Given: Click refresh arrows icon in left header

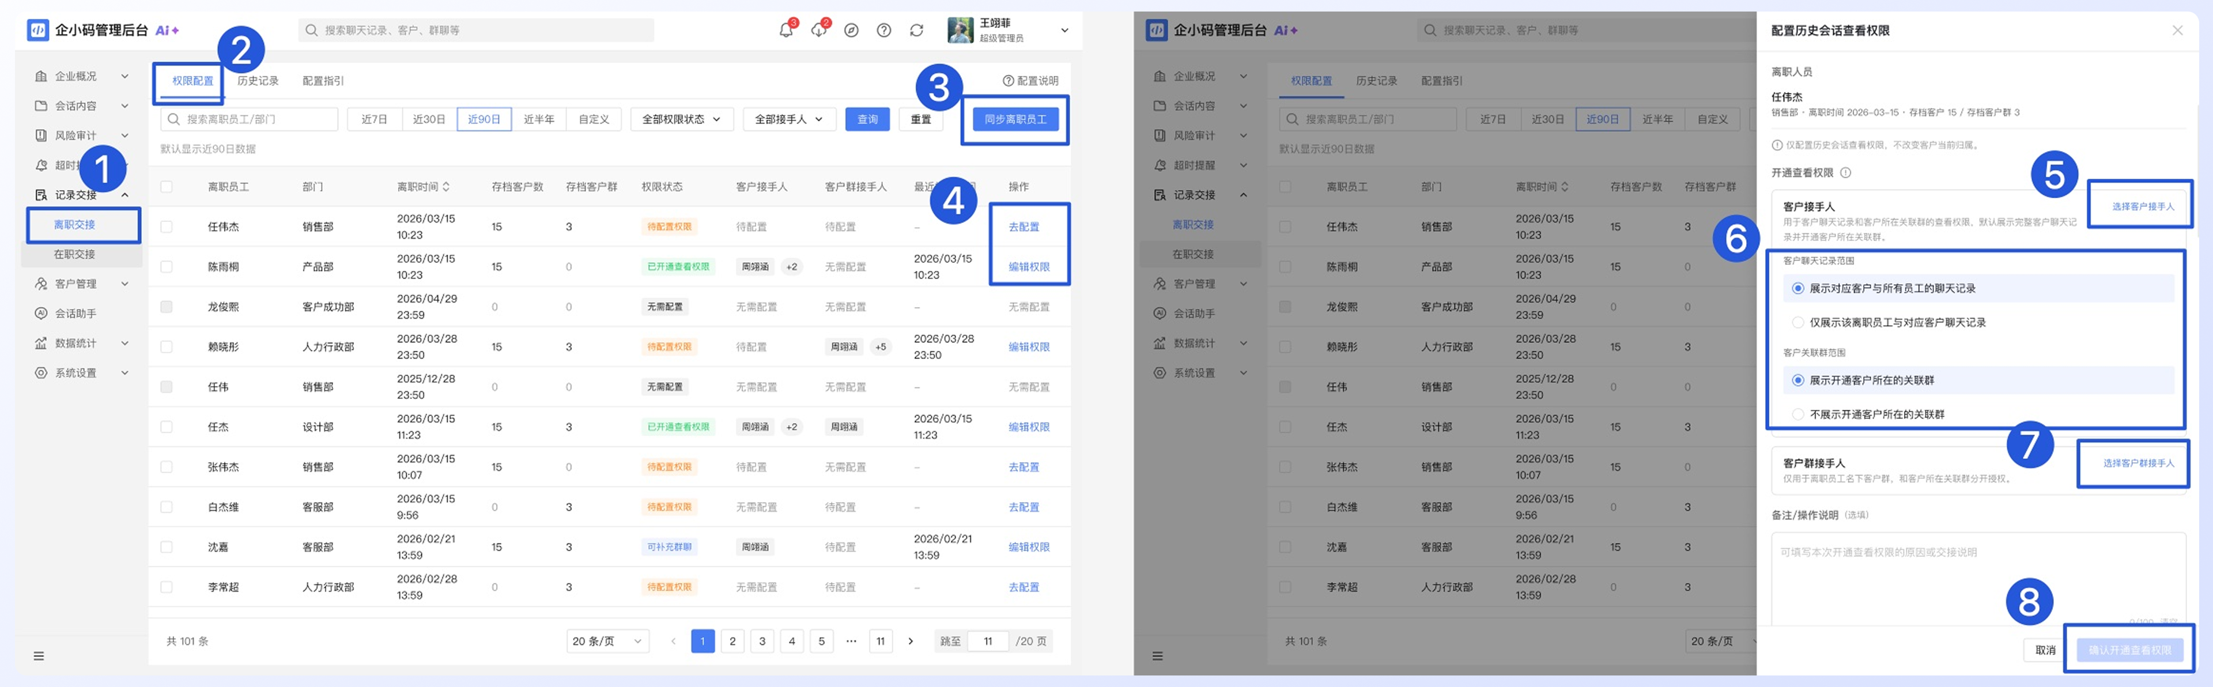Looking at the screenshot, I should tap(916, 30).
